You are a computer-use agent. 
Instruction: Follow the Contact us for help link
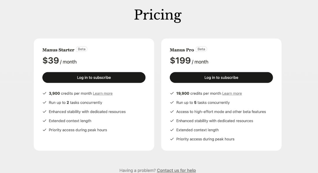(176, 170)
